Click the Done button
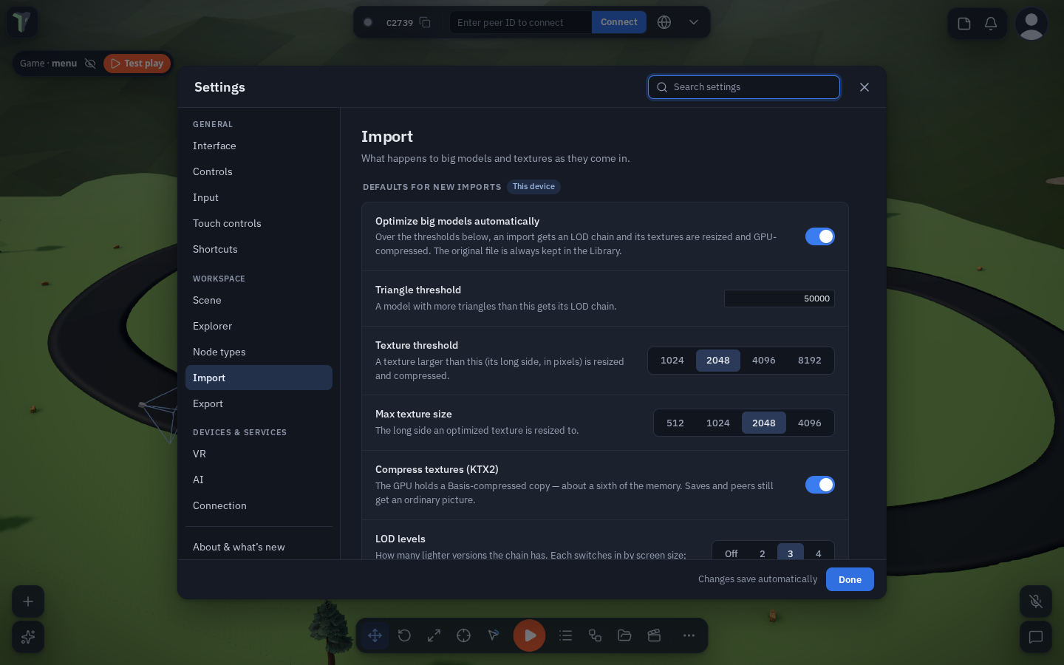Viewport: 1064px width, 665px height. pyautogui.click(x=850, y=579)
